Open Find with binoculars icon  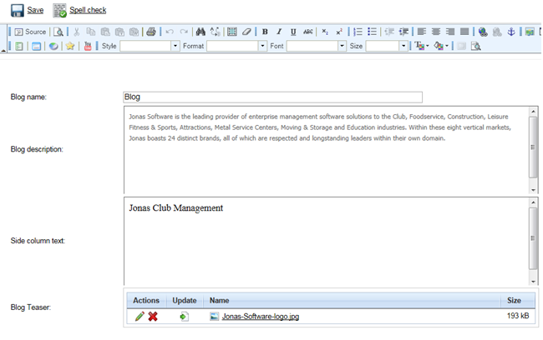(x=200, y=32)
